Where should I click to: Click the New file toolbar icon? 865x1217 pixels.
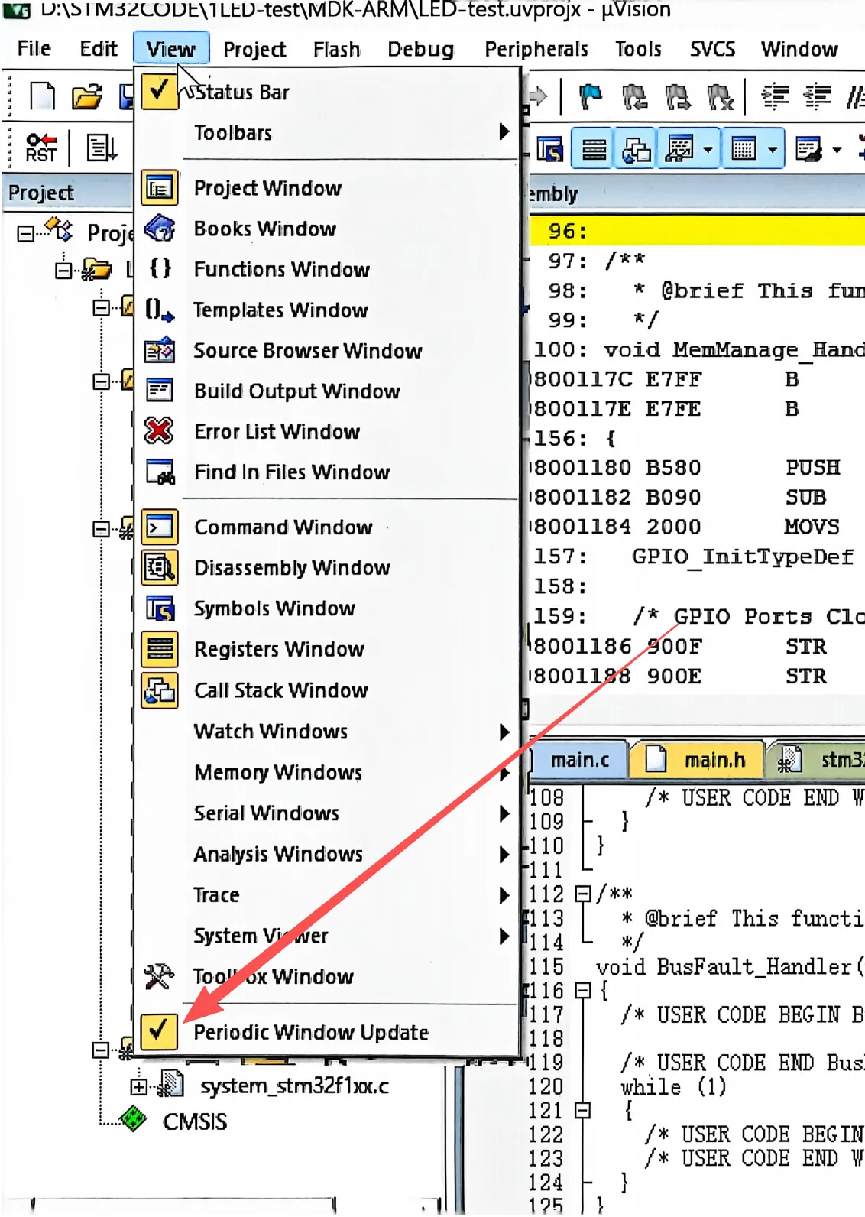pyautogui.click(x=42, y=97)
